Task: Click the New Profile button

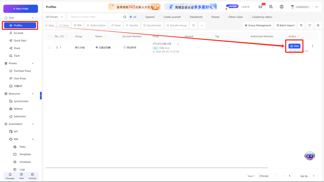Action: [21, 9]
